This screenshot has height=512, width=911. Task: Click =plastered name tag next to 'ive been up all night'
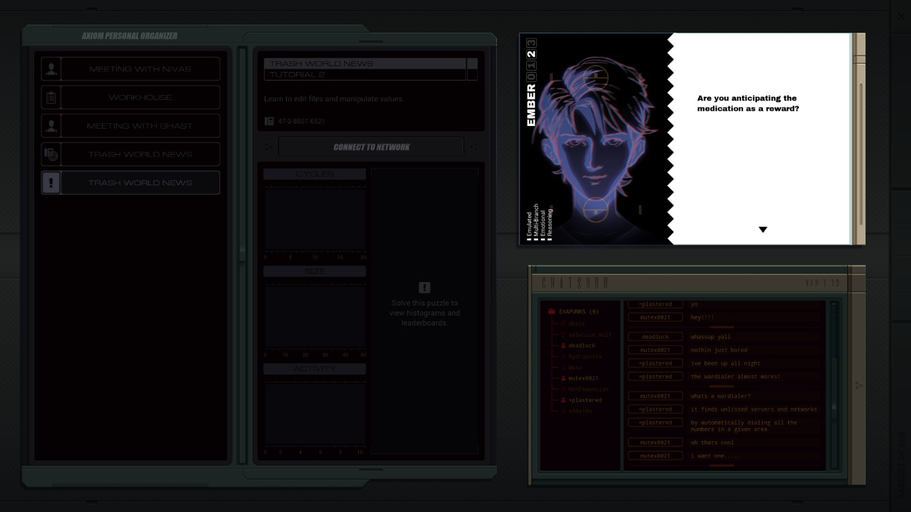656,363
